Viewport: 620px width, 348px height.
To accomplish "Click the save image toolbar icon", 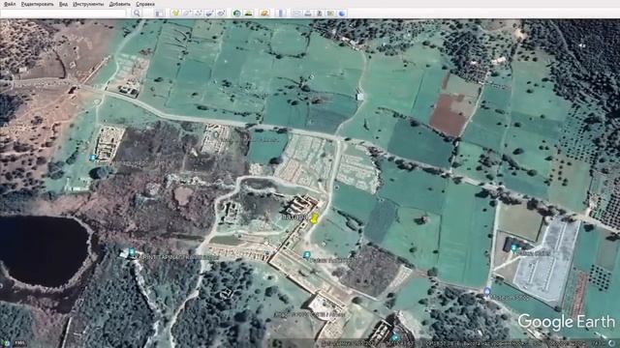I will pyautogui.click(x=320, y=14).
